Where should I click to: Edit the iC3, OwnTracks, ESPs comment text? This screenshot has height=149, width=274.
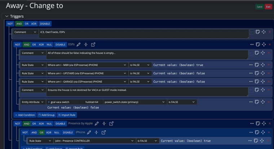144,34
